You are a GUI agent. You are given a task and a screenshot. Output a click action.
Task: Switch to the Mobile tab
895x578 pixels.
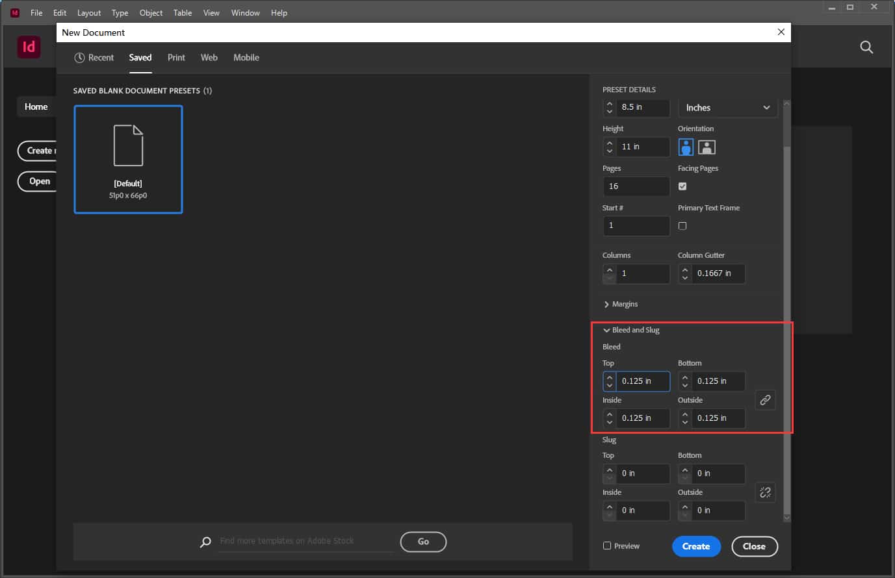(x=246, y=57)
